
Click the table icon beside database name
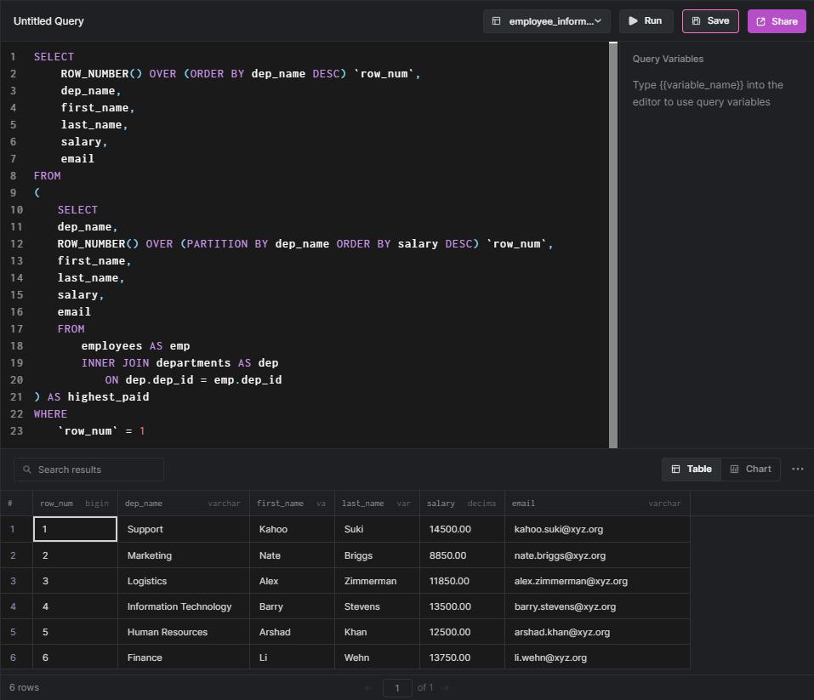point(496,21)
